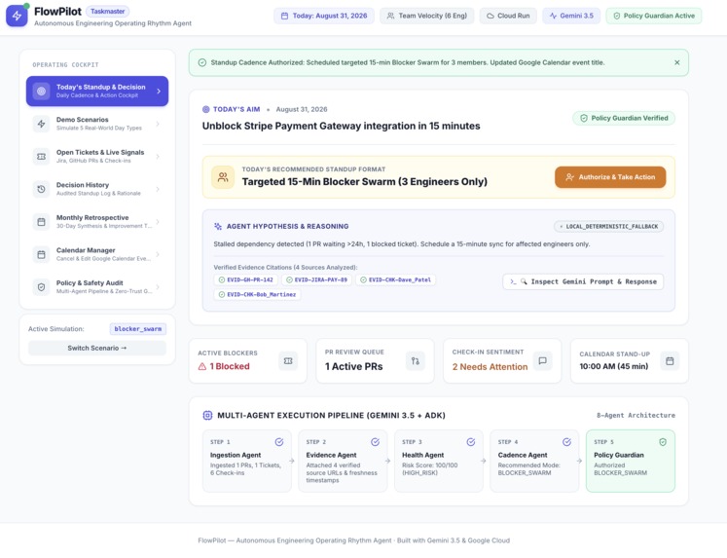Expand chevron on Open Tickets & Live Signals
The image size is (727, 558).
[x=158, y=157]
